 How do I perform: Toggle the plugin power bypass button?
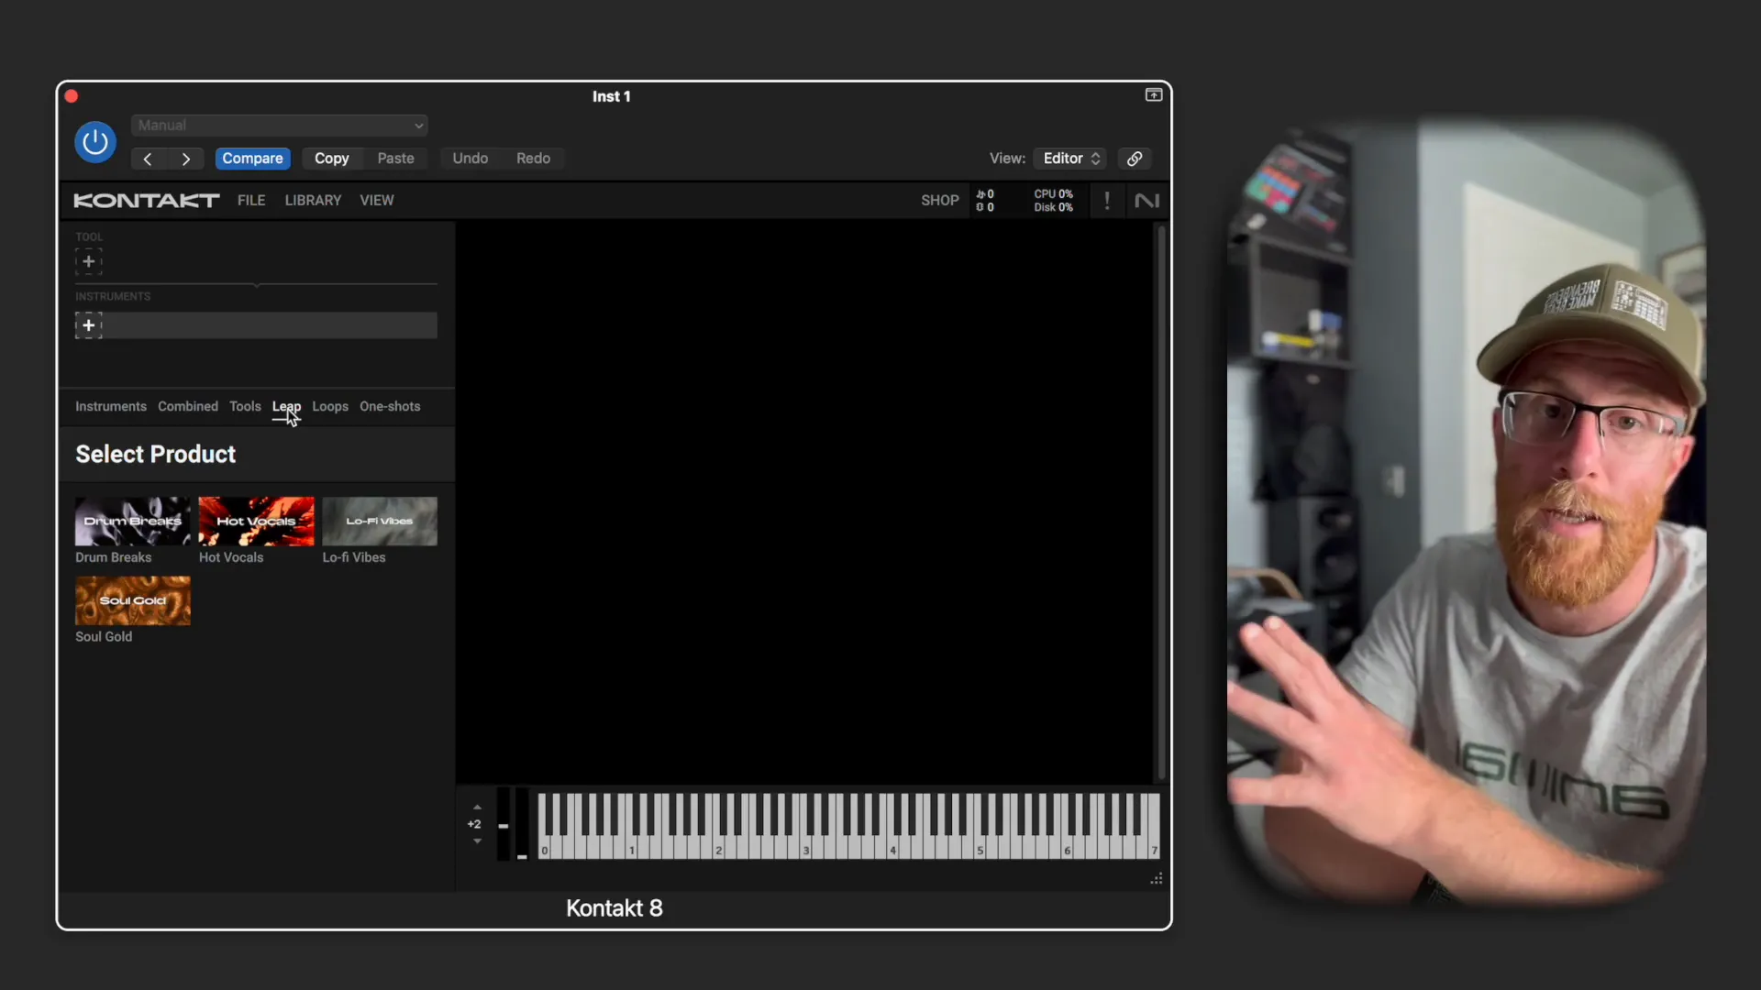(x=95, y=142)
